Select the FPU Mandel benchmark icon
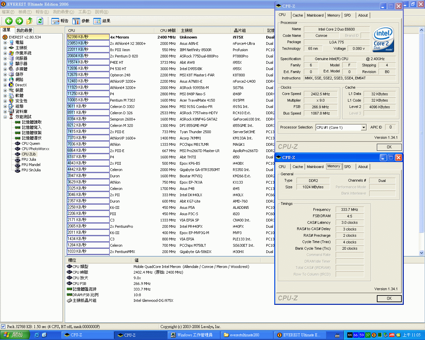The width and height of the screenshot is (425, 340). tap(18, 165)
